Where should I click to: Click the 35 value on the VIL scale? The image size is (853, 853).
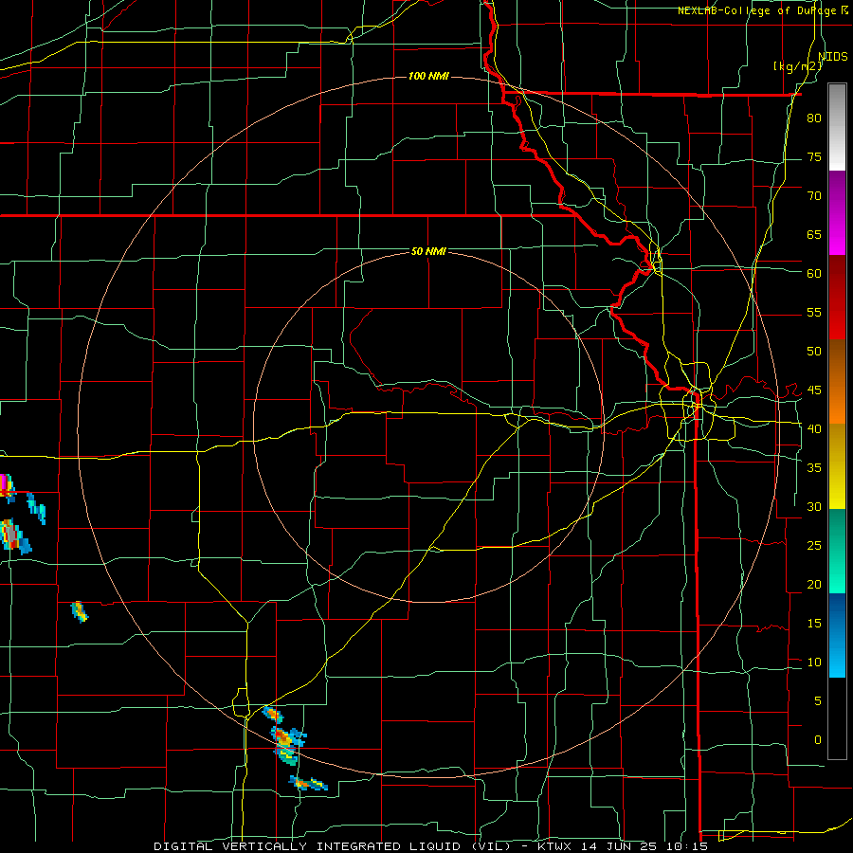814,467
